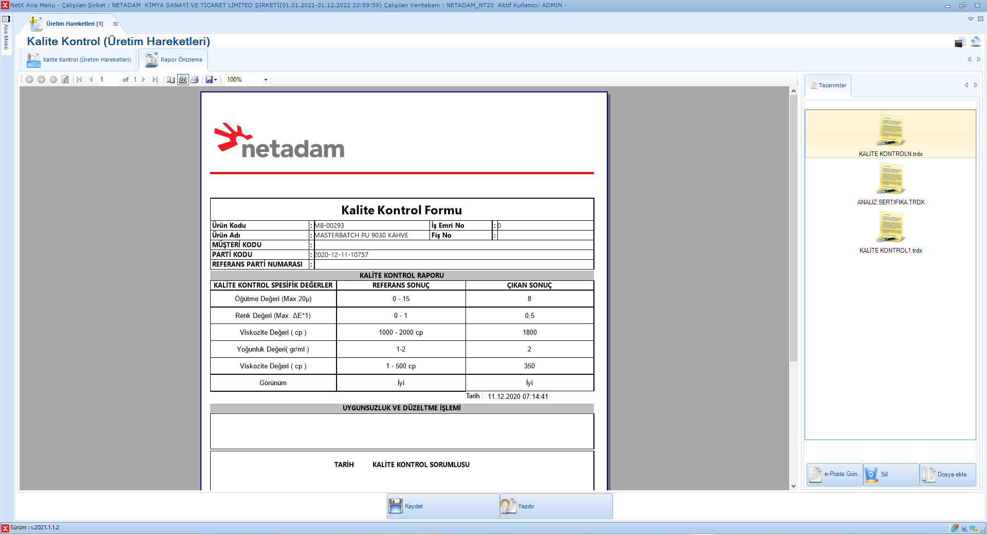
Task: Select the ANALIZ SERTIFIKA.TRDX design template
Action: pyautogui.click(x=890, y=184)
